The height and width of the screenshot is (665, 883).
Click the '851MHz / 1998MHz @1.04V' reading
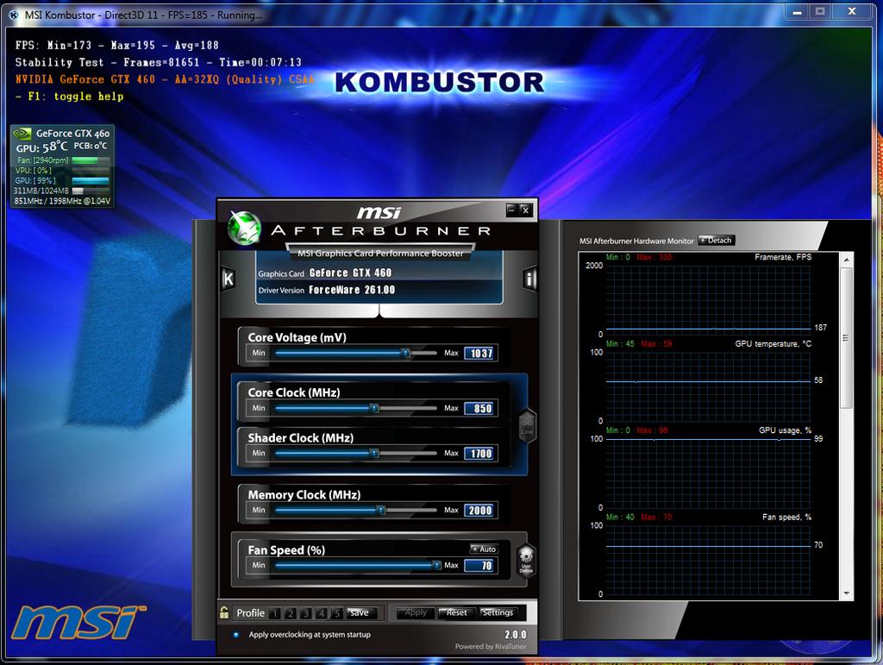(x=62, y=201)
